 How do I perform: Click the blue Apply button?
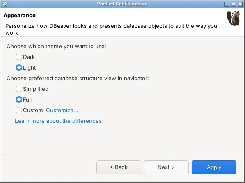pyautogui.click(x=214, y=167)
